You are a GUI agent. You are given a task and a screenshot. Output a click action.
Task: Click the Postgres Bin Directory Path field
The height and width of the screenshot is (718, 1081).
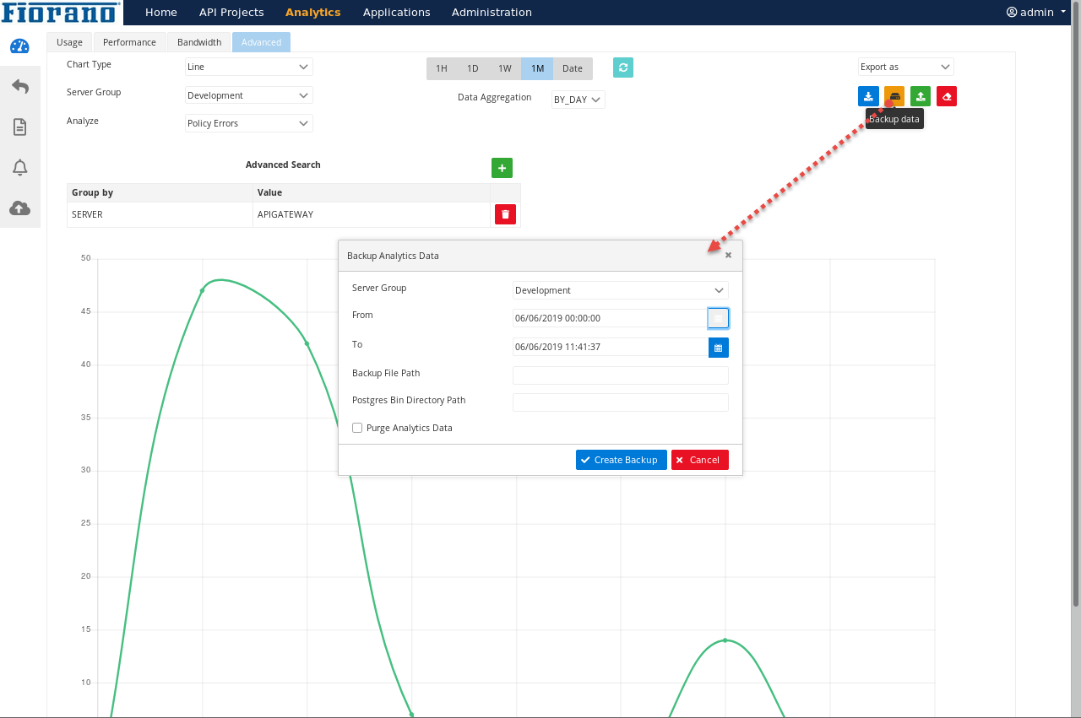[621, 402]
